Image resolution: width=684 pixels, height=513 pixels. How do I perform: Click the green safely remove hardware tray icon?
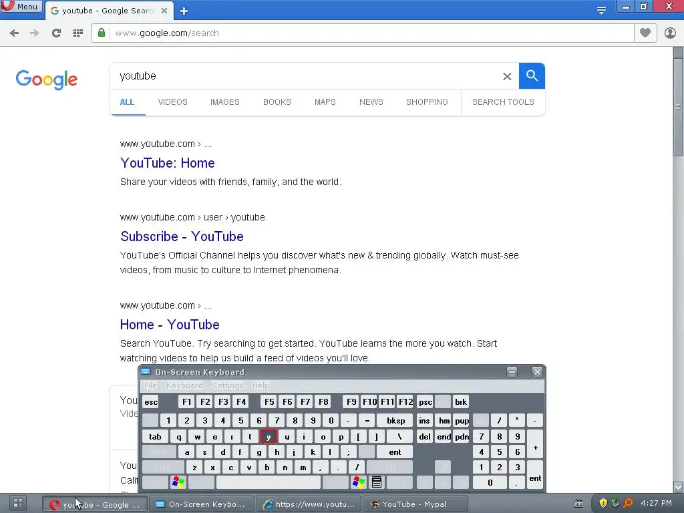(x=615, y=503)
